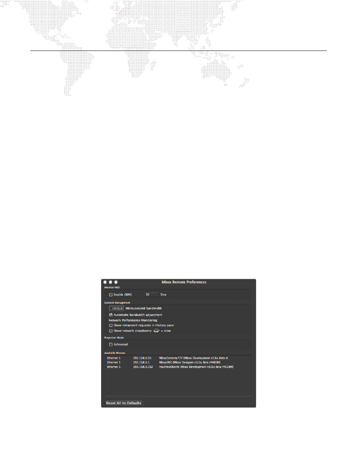Enable Advanced projection mode checkbox
This screenshot has height=449, width=347.
pos(111,344)
